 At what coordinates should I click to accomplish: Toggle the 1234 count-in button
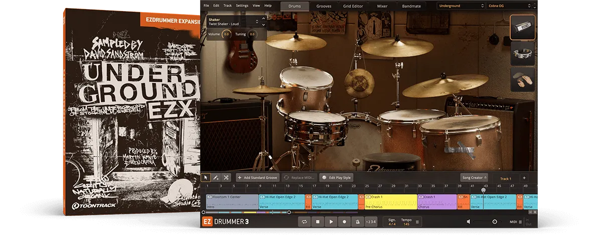pyautogui.click(x=370, y=221)
